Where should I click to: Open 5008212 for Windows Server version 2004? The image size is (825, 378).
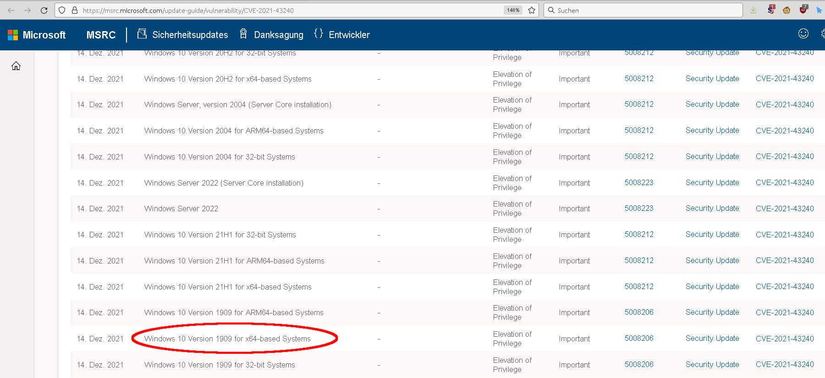click(x=639, y=104)
